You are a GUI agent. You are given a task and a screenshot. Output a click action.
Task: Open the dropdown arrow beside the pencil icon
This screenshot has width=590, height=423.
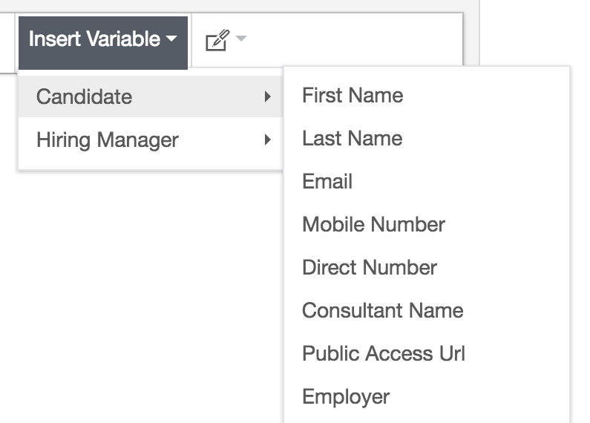pos(240,38)
